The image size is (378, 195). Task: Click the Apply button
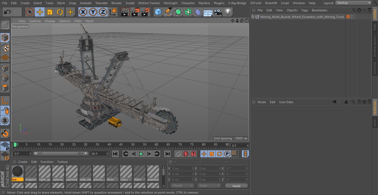(x=236, y=186)
